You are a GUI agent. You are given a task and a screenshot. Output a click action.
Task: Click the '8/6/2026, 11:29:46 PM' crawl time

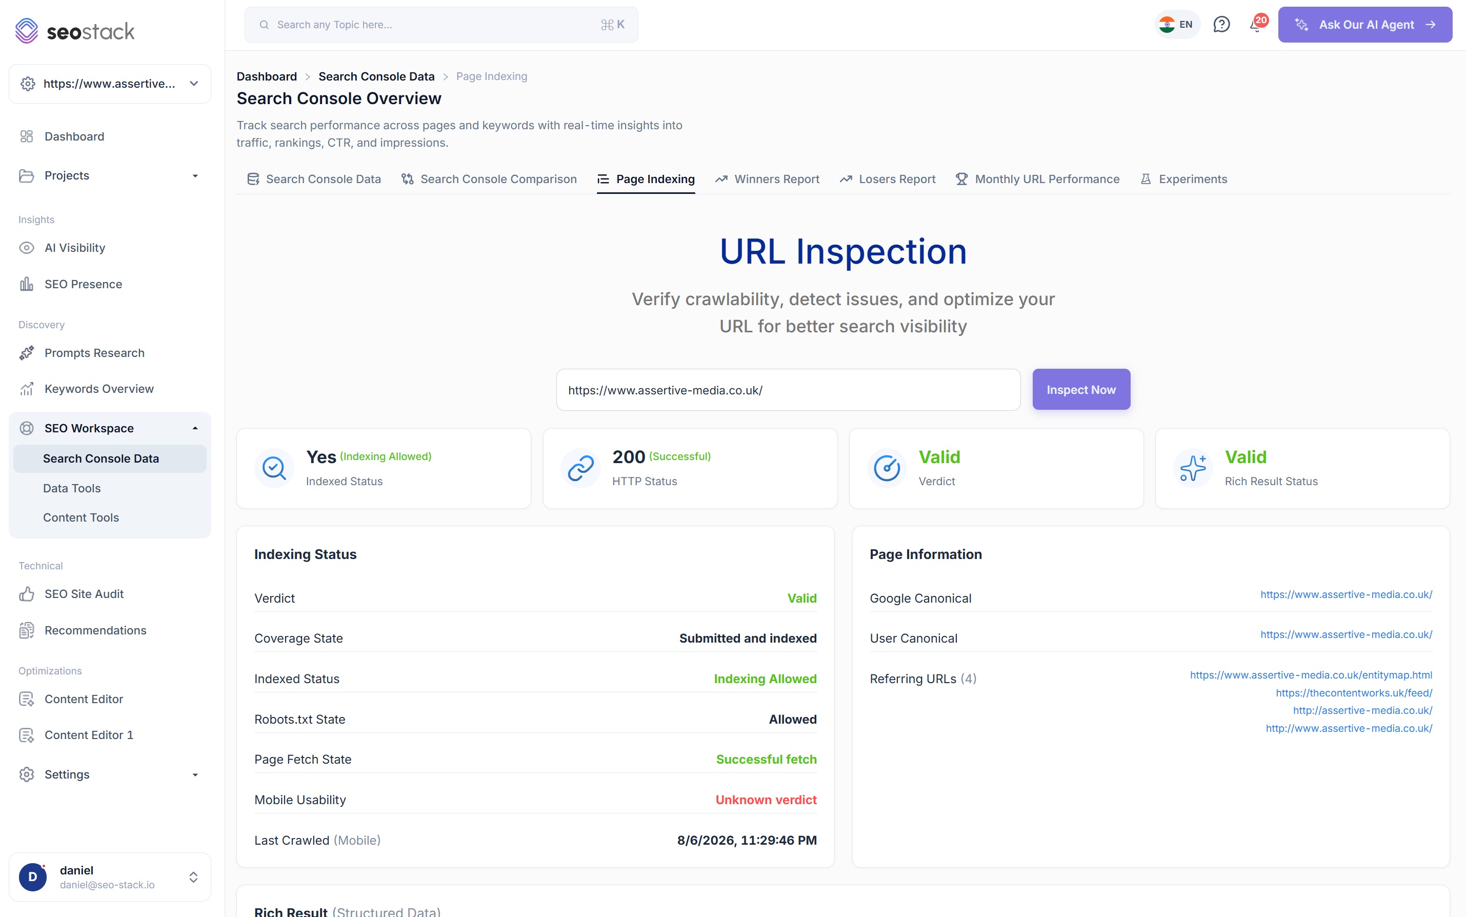(x=747, y=841)
